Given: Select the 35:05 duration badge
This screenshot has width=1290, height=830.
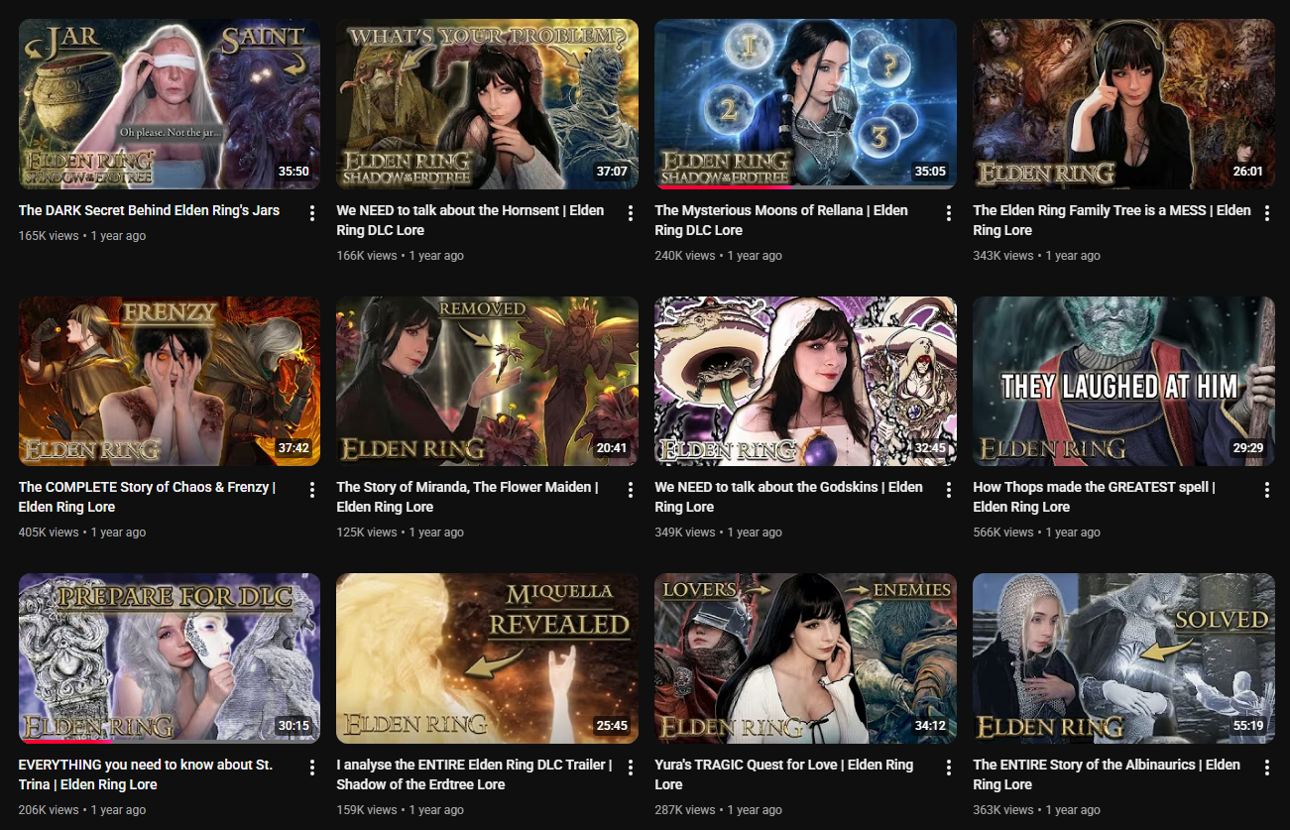Looking at the screenshot, I should (930, 172).
